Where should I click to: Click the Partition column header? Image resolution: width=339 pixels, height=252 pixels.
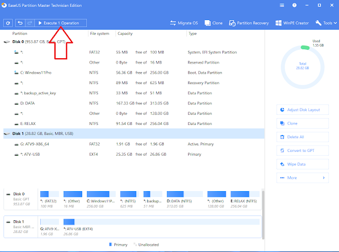coord(20,33)
